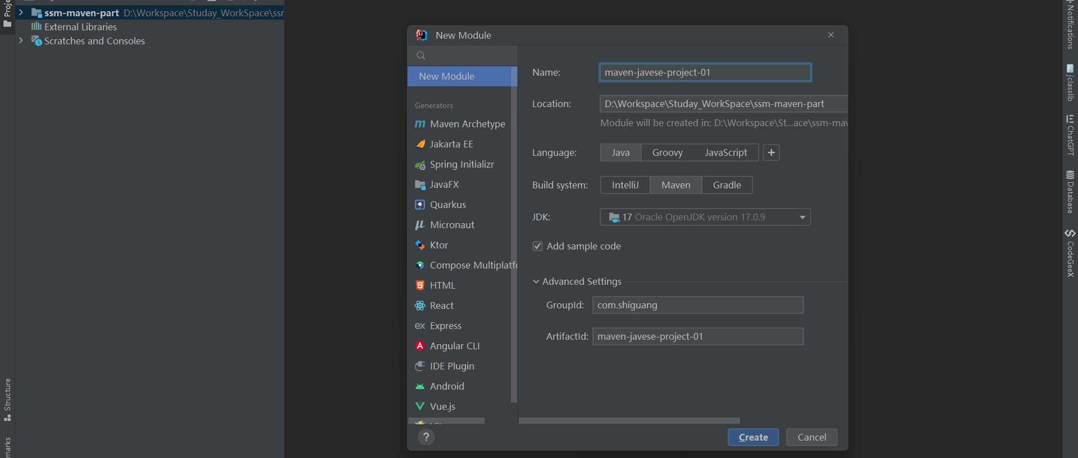Click the GroupId input field

[x=698, y=305]
